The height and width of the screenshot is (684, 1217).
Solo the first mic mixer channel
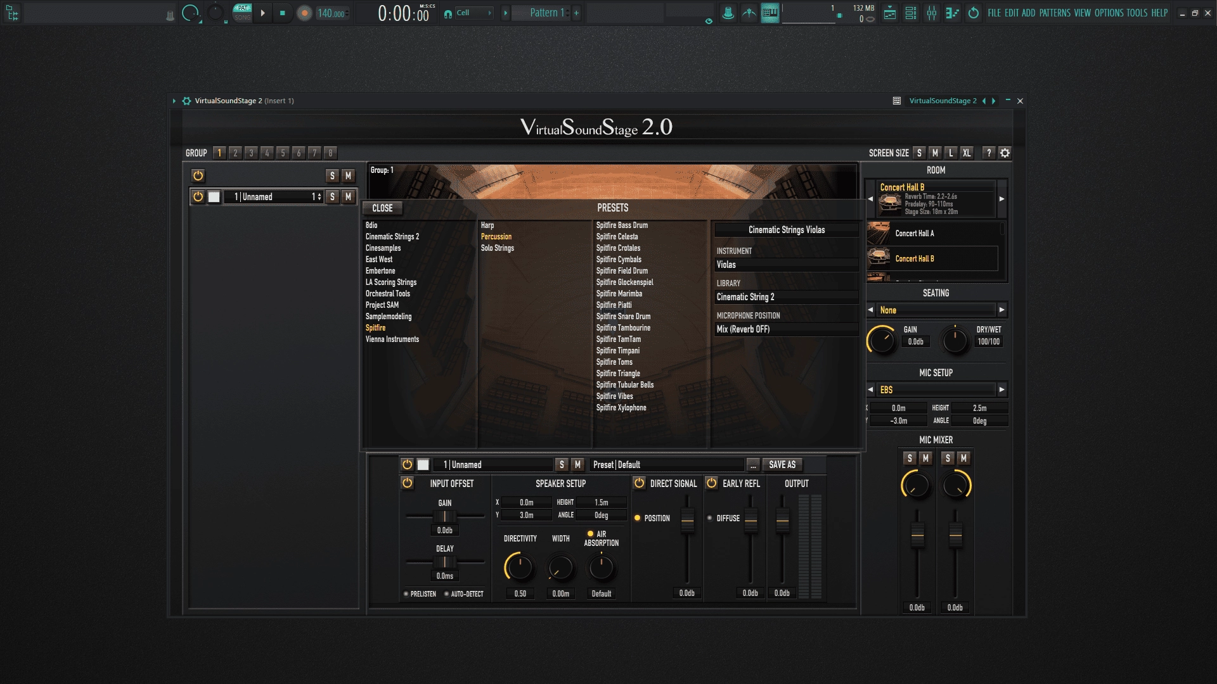[910, 458]
